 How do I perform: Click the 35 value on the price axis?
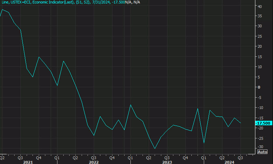click(x=260, y=16)
